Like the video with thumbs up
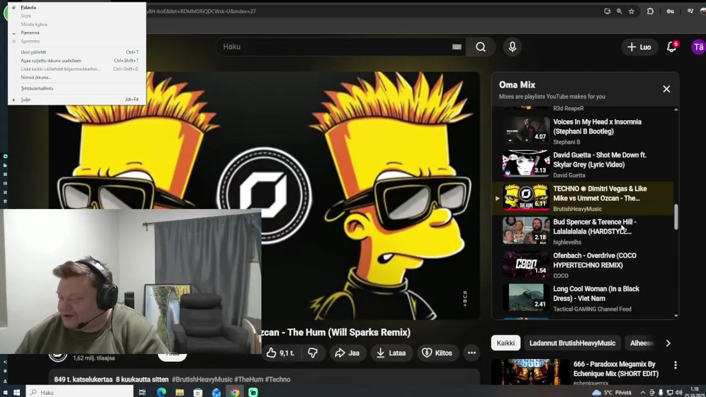This screenshot has height=397, width=706. tap(281, 353)
